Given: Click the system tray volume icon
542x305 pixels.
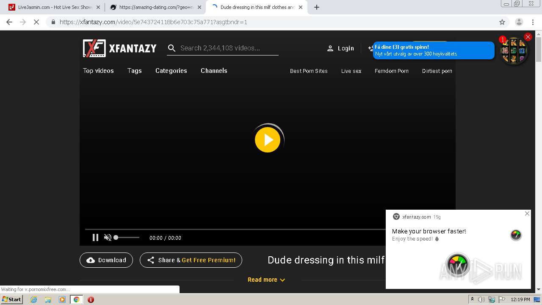Looking at the screenshot, I should point(481,299).
